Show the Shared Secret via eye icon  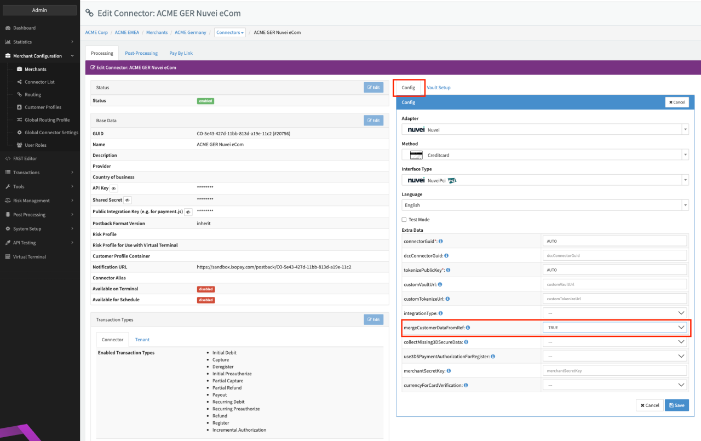click(x=128, y=200)
